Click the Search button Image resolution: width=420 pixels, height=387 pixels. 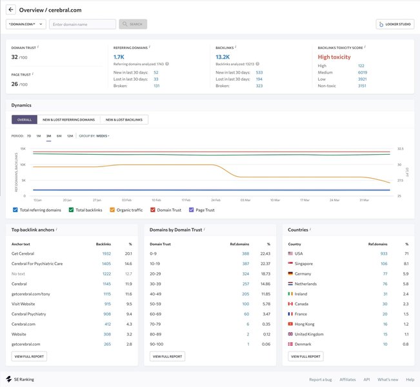tap(133, 24)
